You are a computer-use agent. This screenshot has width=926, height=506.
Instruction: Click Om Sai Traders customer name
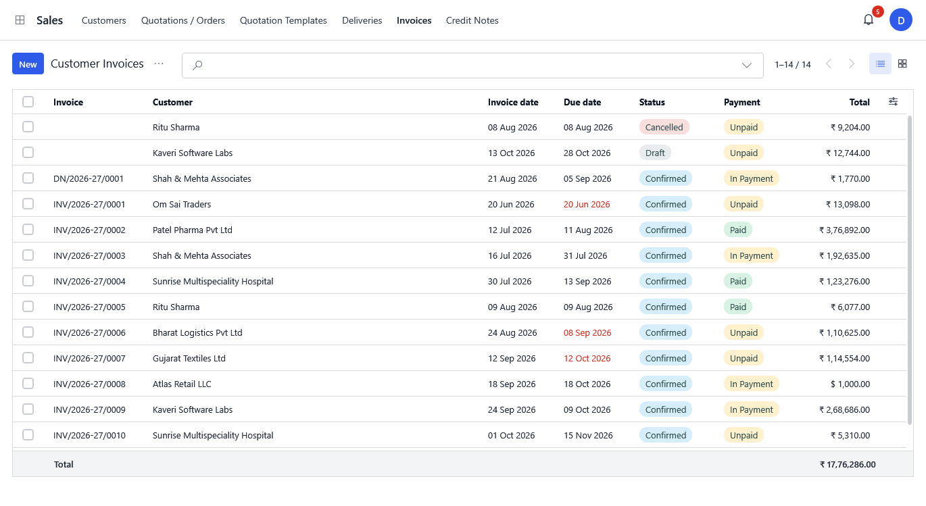point(182,204)
